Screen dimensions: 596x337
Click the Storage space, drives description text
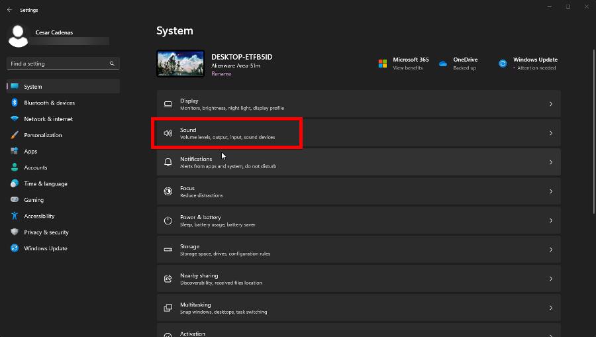pos(225,254)
